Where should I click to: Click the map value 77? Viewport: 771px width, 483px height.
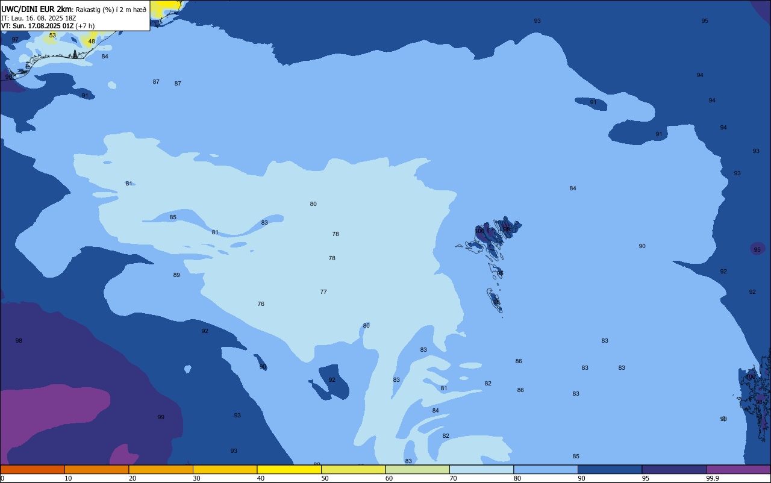(x=323, y=292)
